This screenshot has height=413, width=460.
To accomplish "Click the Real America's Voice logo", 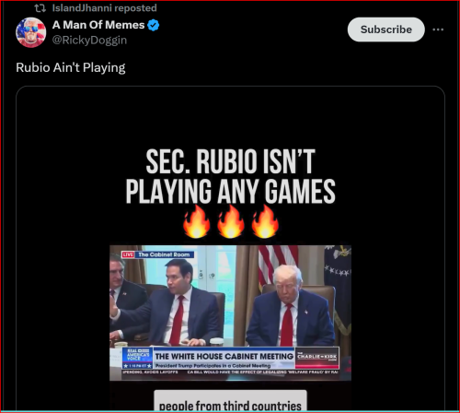I will point(138,359).
